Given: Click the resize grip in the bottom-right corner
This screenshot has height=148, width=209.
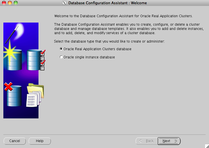Looking at the screenshot, I should click(x=206, y=146).
